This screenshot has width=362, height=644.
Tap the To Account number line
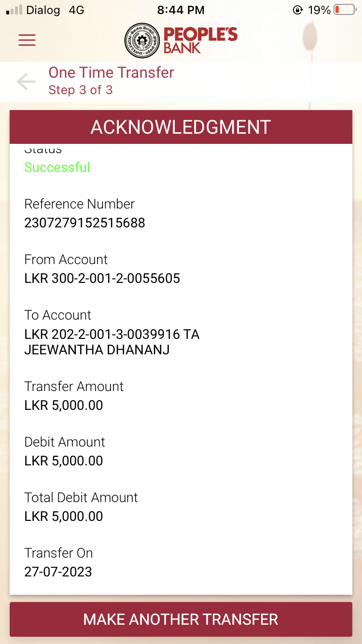[x=111, y=334]
